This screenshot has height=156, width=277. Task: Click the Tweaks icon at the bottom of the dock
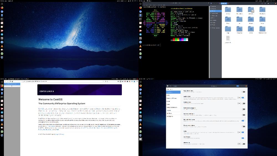click(140, 139)
